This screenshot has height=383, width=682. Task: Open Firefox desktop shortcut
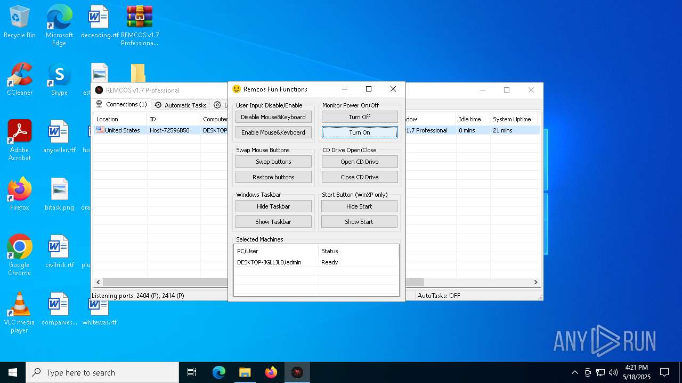coord(20,194)
